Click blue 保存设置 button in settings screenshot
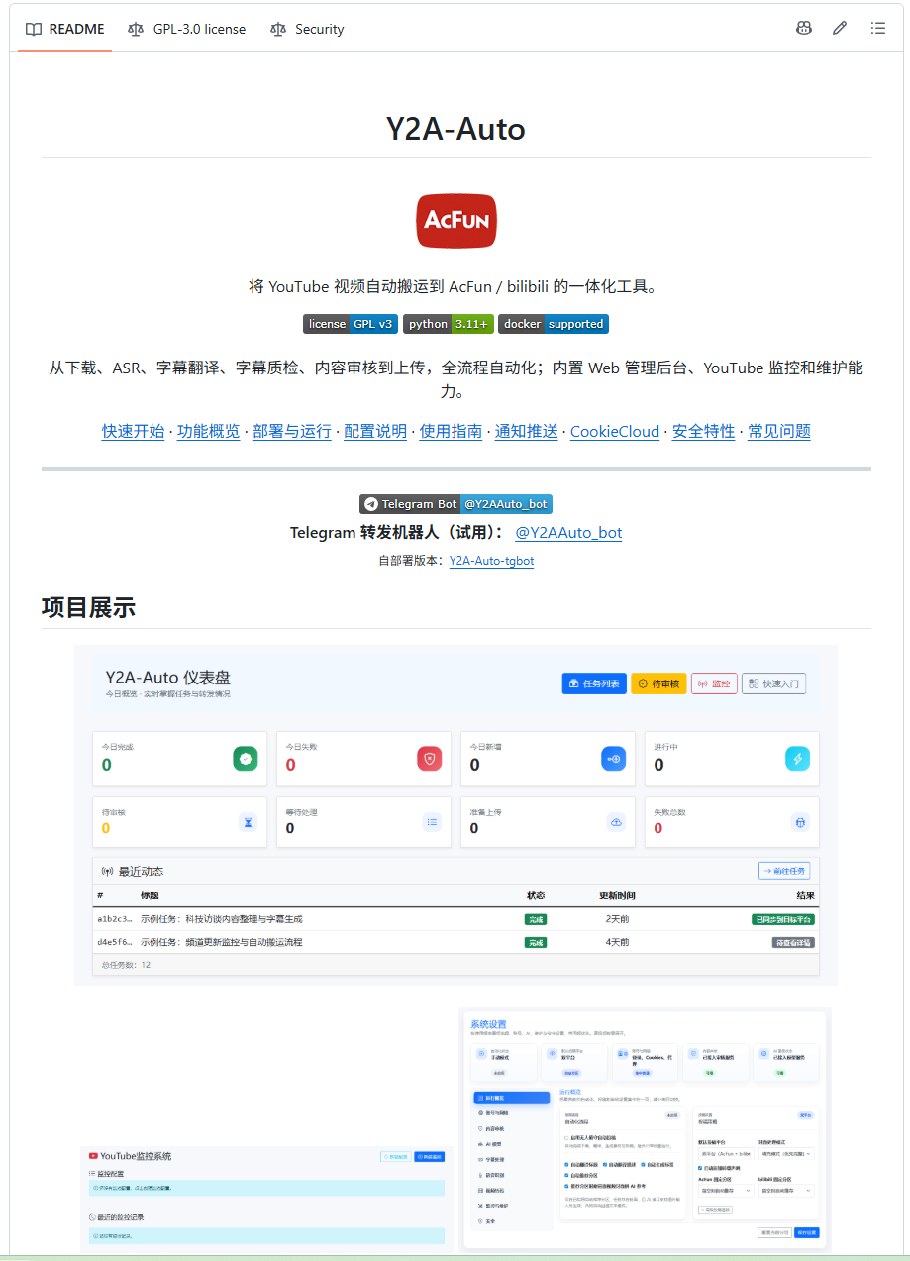Screen dimensions: 910x1261 807,1232
